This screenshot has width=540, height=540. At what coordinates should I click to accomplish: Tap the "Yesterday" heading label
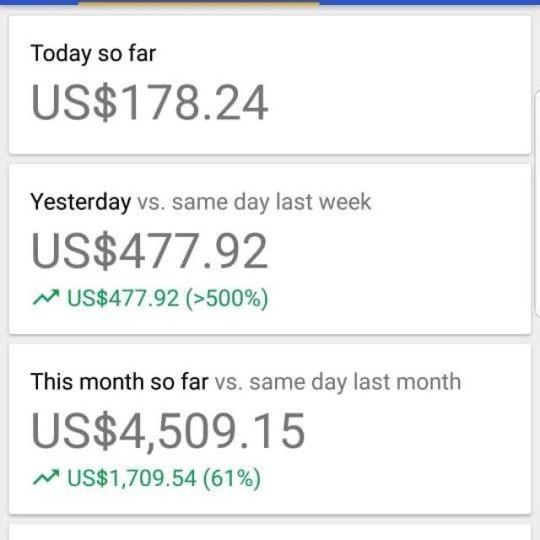[81, 202]
